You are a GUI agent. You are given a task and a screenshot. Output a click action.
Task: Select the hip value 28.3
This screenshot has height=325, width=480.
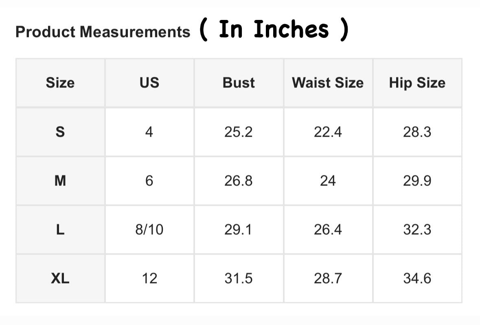coord(417,132)
